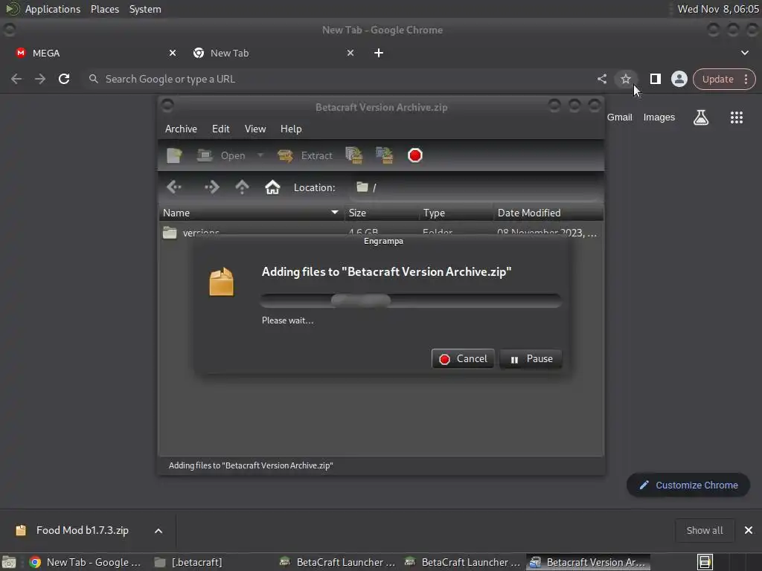Open the Archive menu
The width and height of the screenshot is (762, 571).
coord(181,129)
